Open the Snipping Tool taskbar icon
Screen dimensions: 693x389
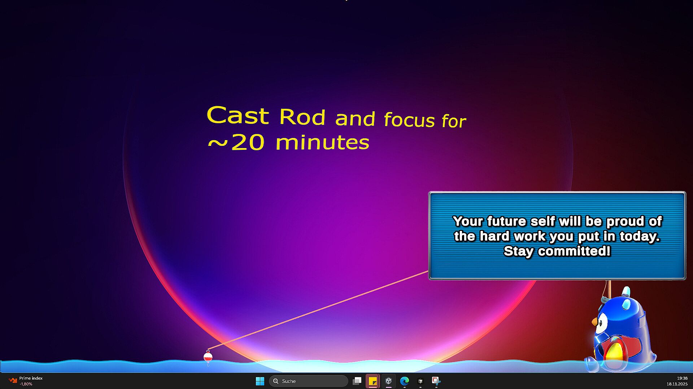click(x=436, y=381)
